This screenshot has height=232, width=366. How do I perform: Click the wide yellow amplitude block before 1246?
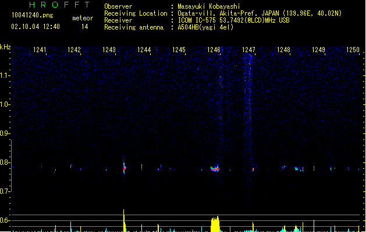coord(215,224)
